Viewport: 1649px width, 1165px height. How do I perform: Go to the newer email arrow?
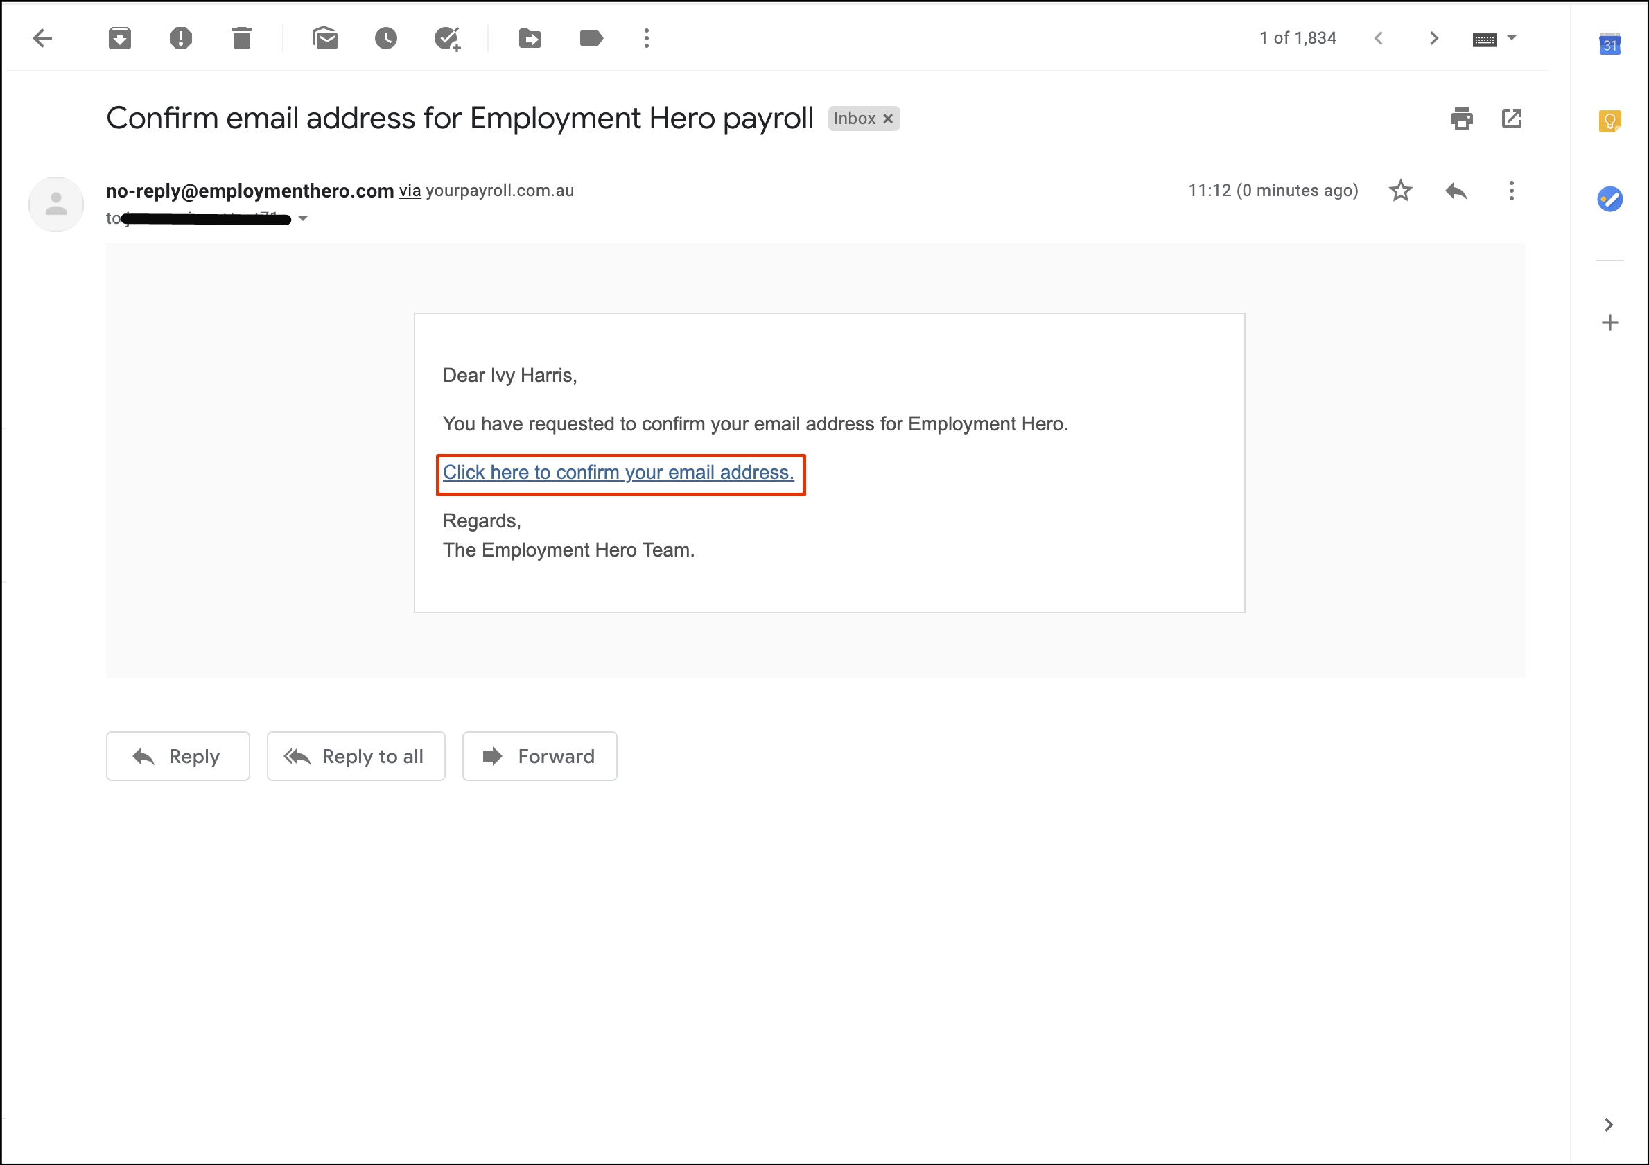pos(1378,38)
